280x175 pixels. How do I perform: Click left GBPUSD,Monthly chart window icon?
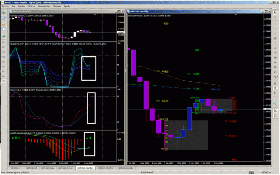click(11, 11)
